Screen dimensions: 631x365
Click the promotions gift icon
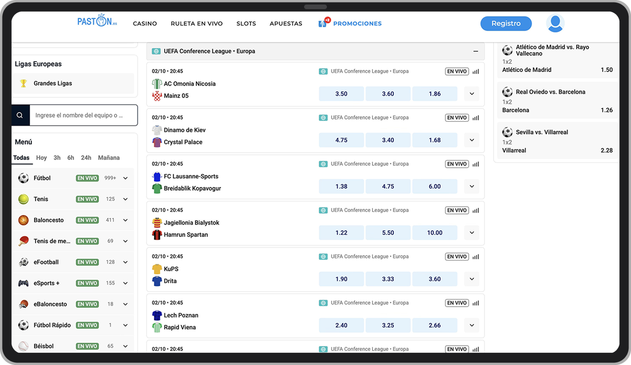click(x=323, y=23)
